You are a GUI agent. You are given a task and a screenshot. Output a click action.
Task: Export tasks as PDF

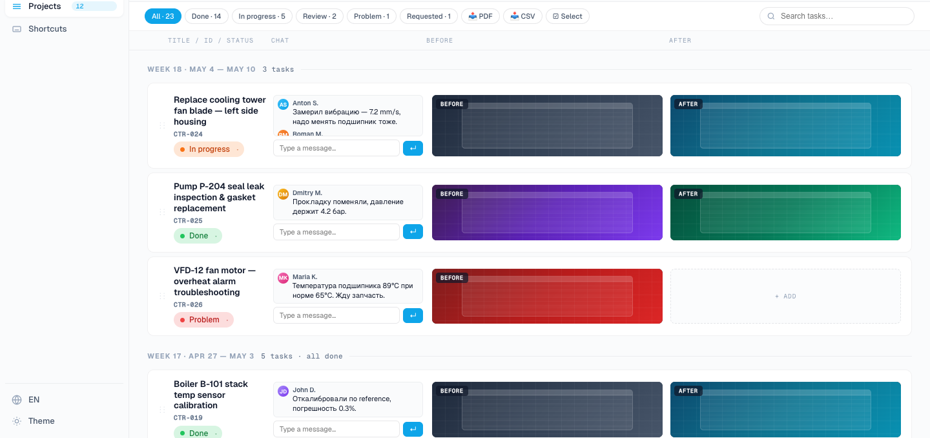tap(480, 16)
